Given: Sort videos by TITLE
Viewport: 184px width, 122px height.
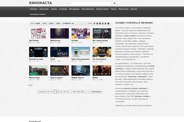Looking at the screenshot, I should point(44,23).
